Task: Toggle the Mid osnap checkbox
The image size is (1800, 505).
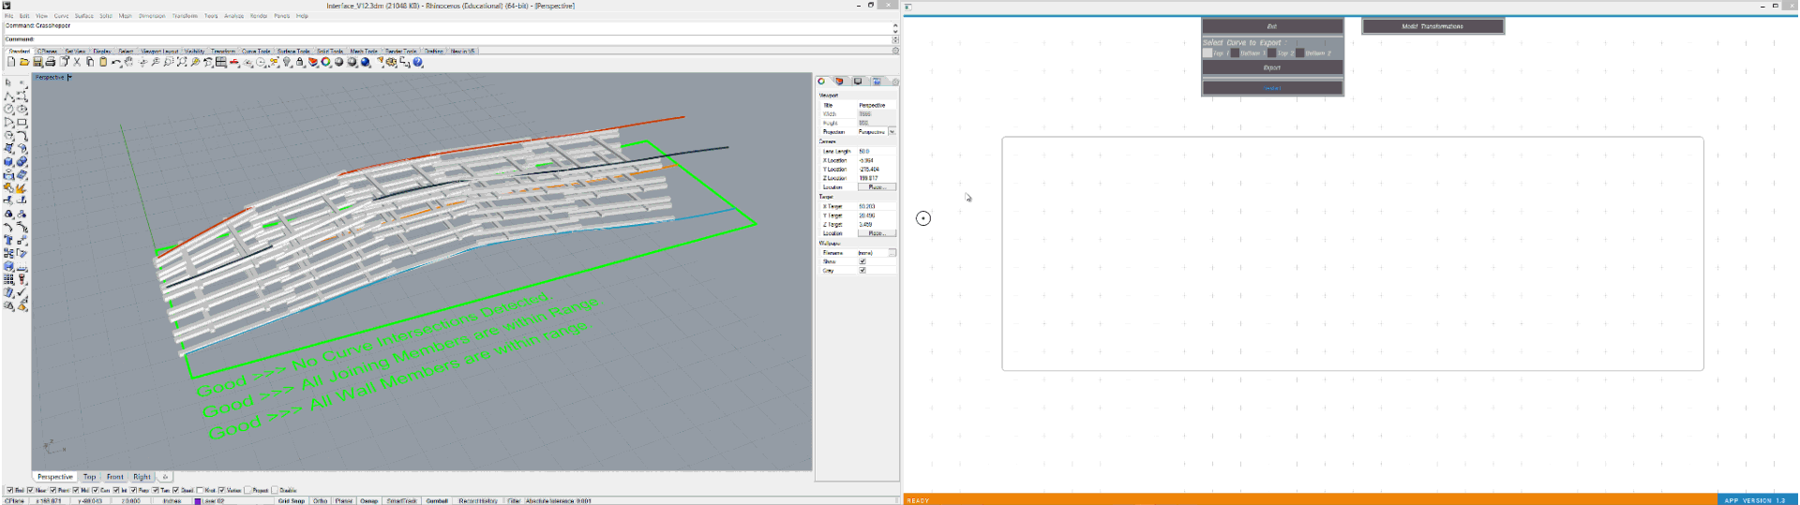Action: 75,490
